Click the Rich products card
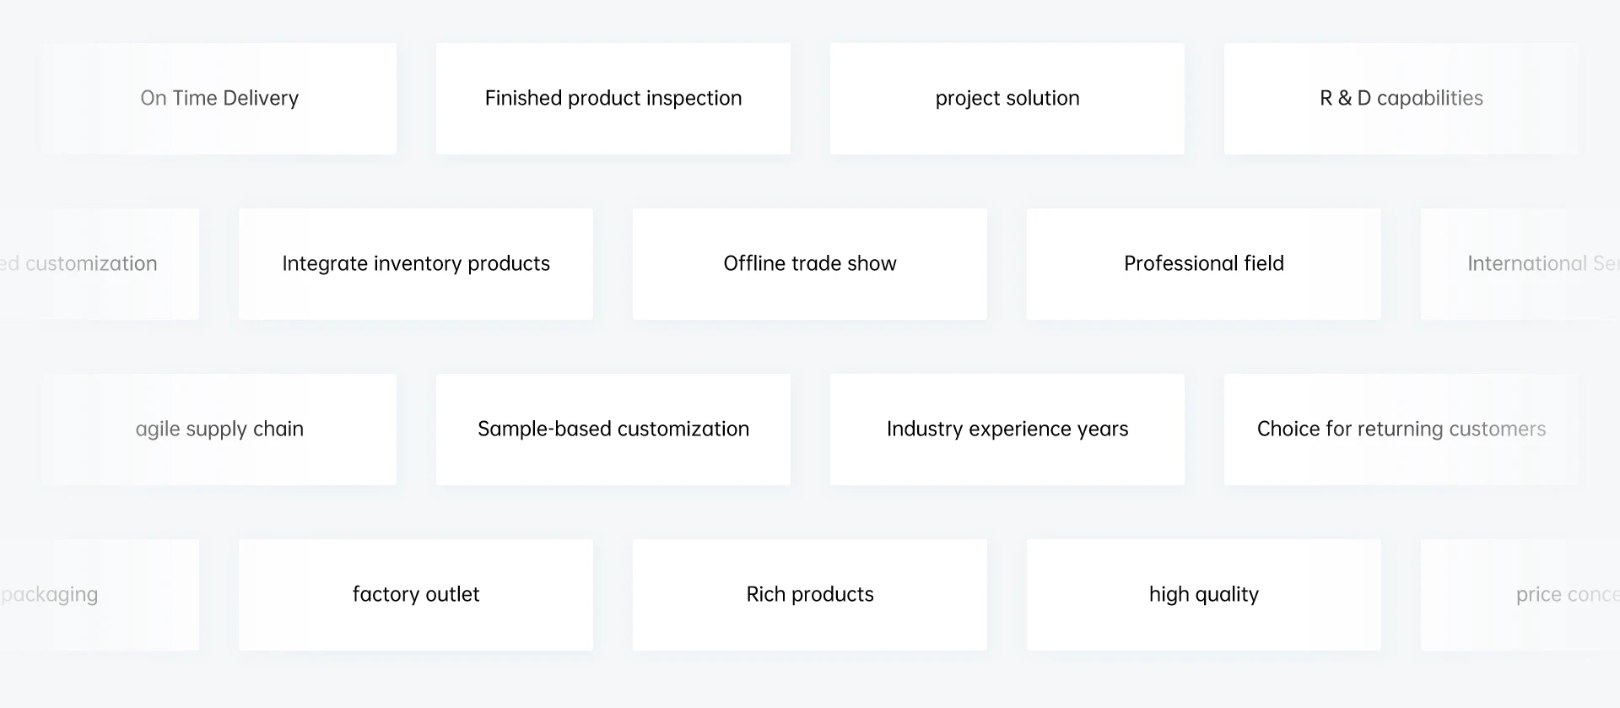This screenshot has width=1620, height=708. pos(810,595)
